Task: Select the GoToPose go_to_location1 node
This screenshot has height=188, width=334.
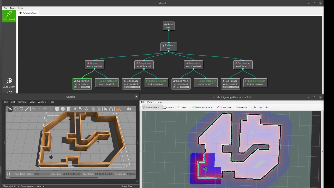Action: click(x=82, y=84)
